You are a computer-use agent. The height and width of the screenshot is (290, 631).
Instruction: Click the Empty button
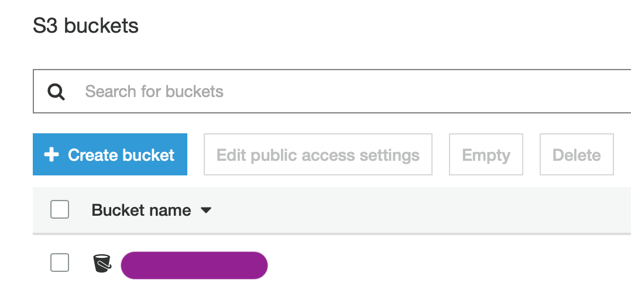click(486, 154)
